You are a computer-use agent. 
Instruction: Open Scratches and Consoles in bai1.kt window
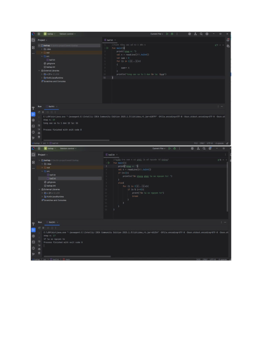53,81
